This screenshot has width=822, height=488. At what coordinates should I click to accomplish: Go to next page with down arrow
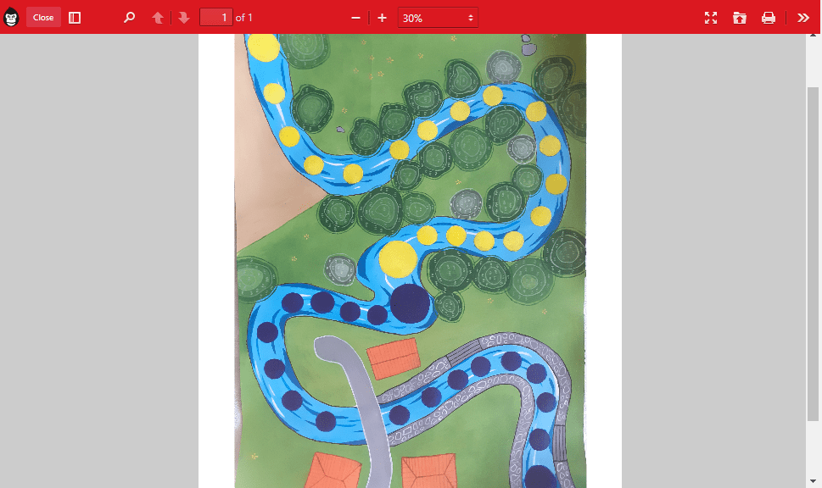pyautogui.click(x=183, y=17)
